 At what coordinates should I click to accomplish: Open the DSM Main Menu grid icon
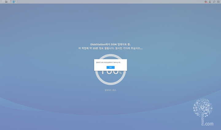(x=6, y=2)
